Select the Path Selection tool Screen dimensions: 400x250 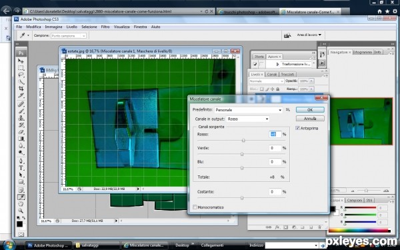pyautogui.click(x=21, y=175)
